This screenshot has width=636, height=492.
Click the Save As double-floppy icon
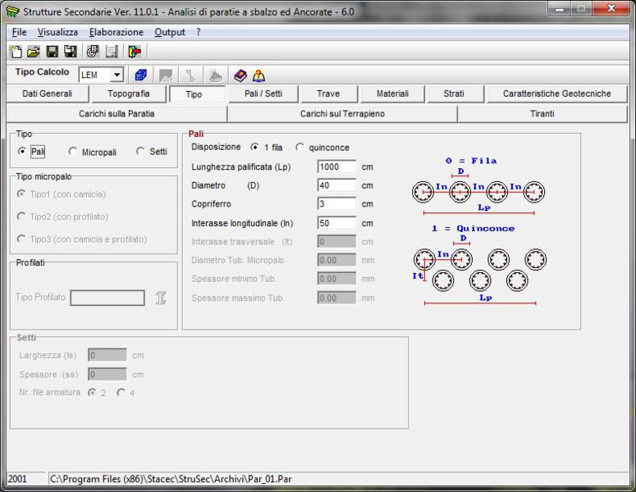point(71,52)
